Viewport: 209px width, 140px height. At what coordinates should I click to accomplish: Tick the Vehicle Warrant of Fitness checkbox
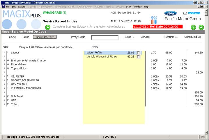(138, 57)
